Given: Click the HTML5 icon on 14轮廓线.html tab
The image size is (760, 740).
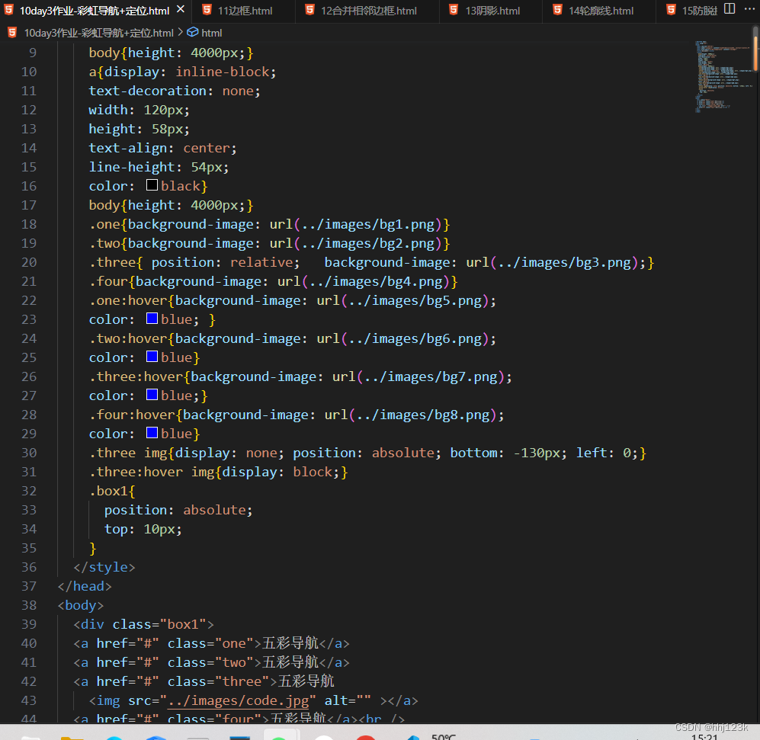Looking at the screenshot, I should click(557, 10).
